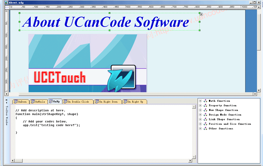
Task: Open the OnWhile event tab
Action: click(38, 102)
